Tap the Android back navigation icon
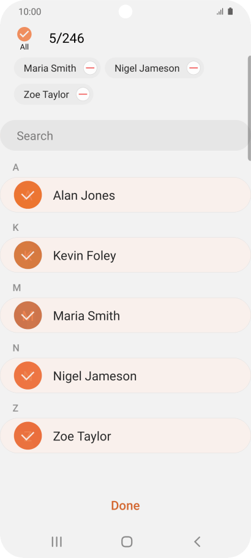The height and width of the screenshot is (558, 251). click(197, 541)
